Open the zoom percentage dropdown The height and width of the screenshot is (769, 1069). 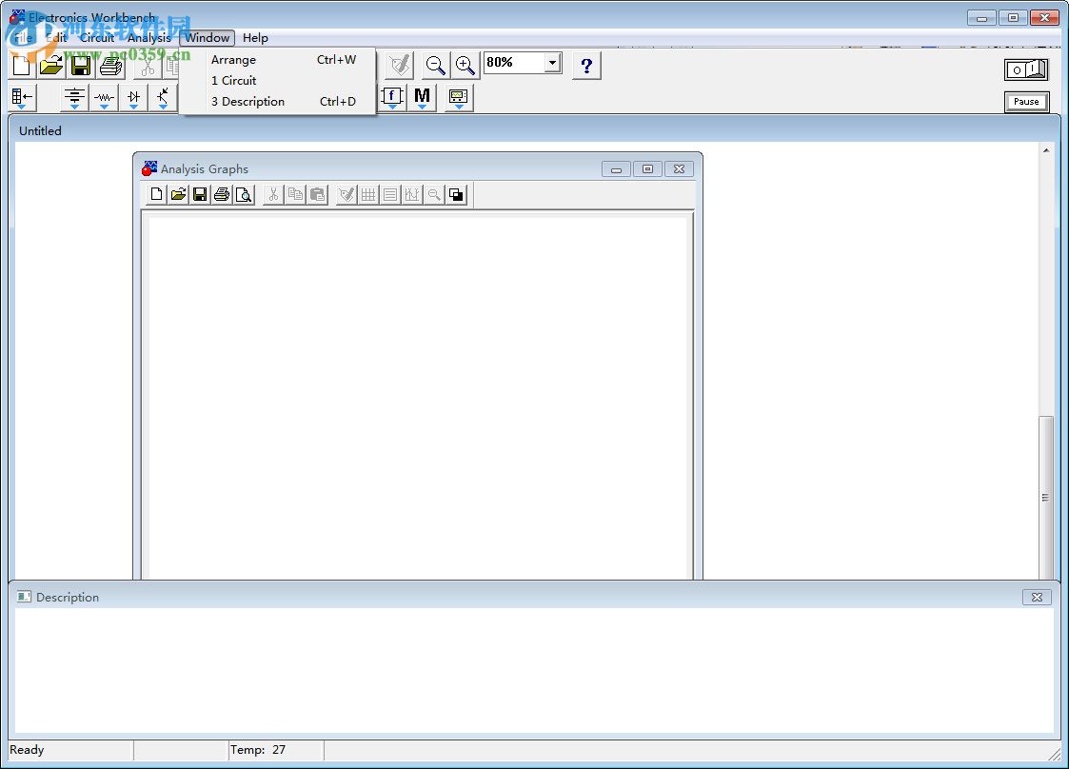(550, 62)
